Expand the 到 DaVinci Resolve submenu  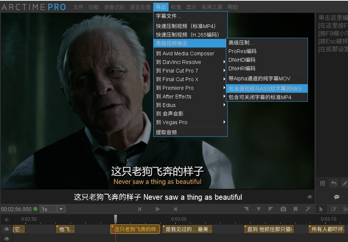coord(190,62)
